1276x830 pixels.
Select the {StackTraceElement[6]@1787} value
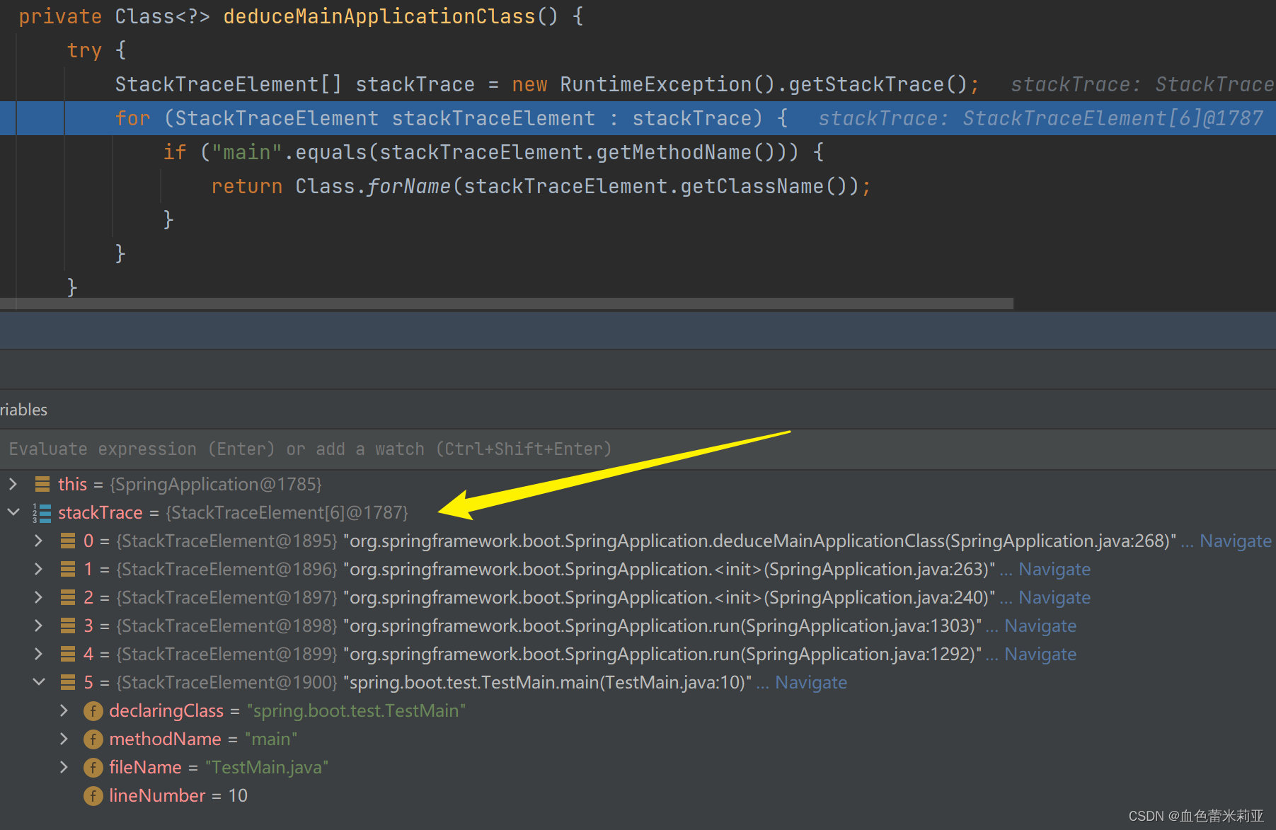pos(287,512)
